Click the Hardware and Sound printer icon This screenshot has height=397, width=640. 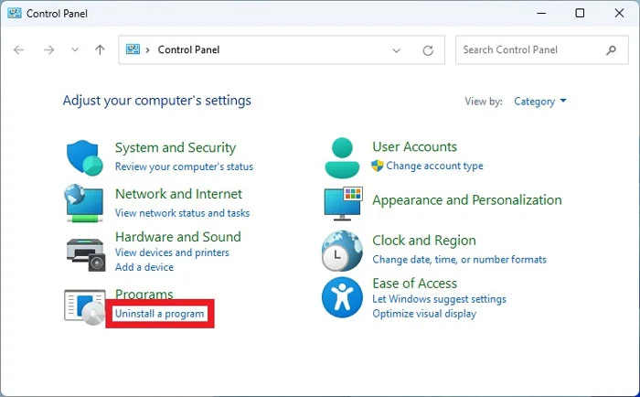pyautogui.click(x=86, y=254)
